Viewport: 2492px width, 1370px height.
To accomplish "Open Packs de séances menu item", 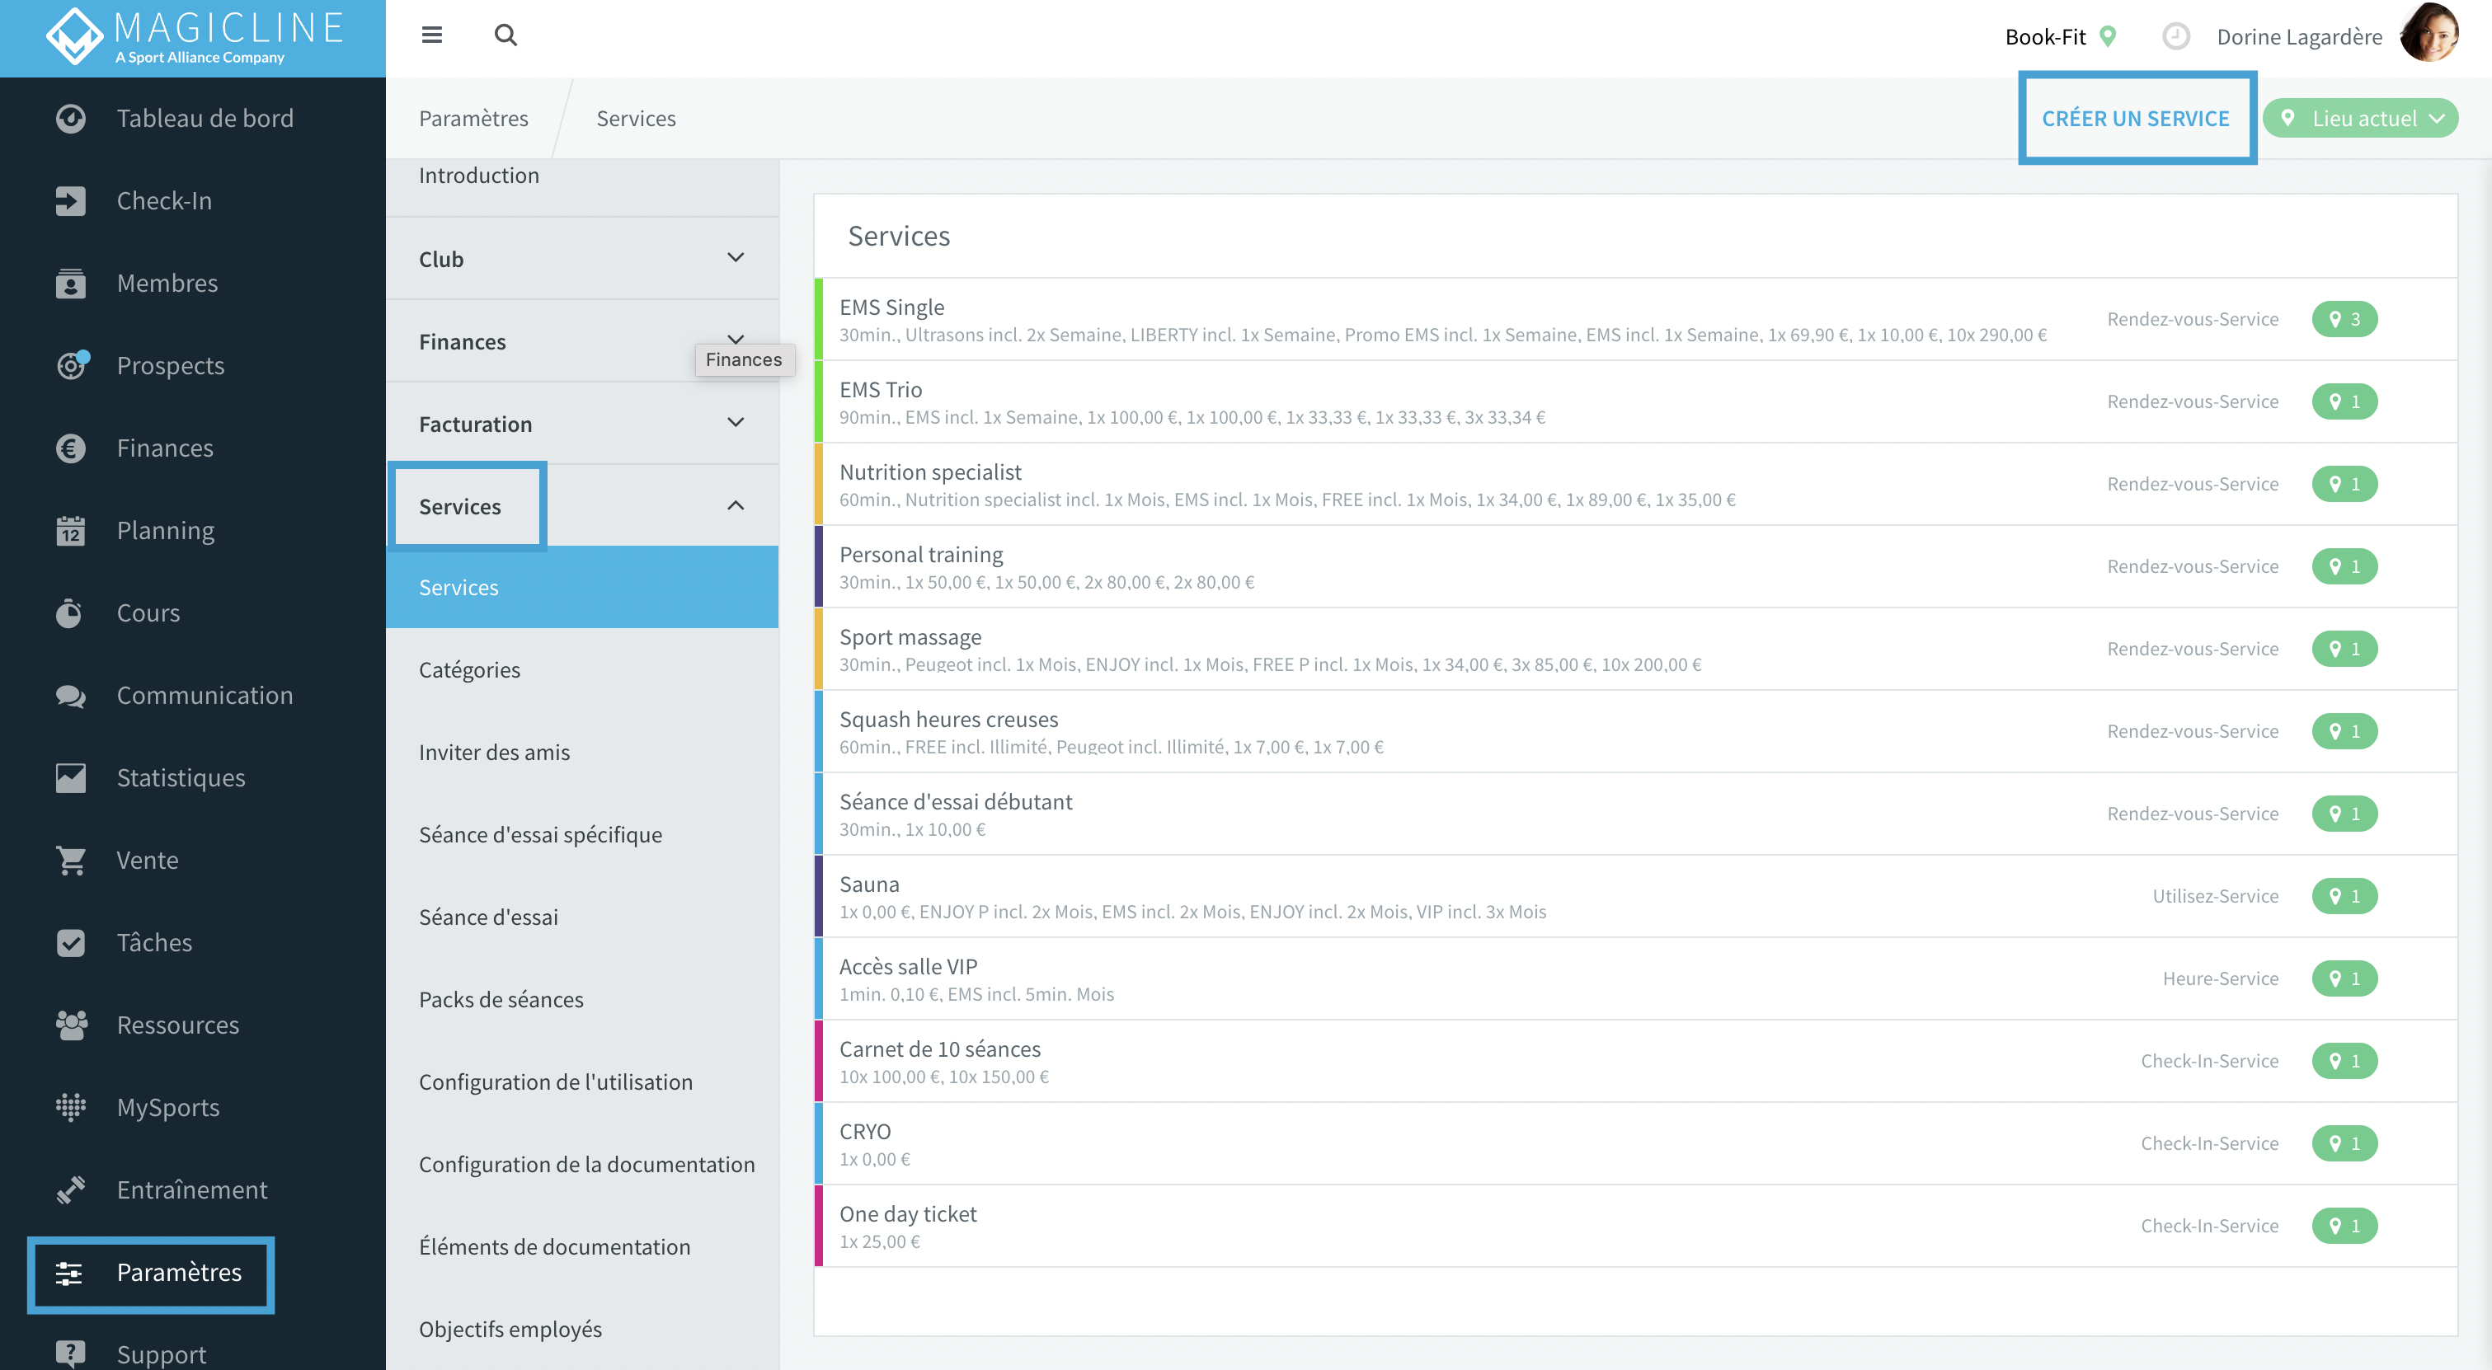I will coord(501,1000).
